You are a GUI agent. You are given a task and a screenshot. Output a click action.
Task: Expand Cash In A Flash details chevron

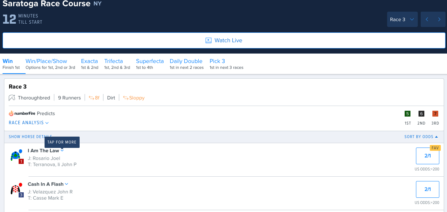point(66,184)
